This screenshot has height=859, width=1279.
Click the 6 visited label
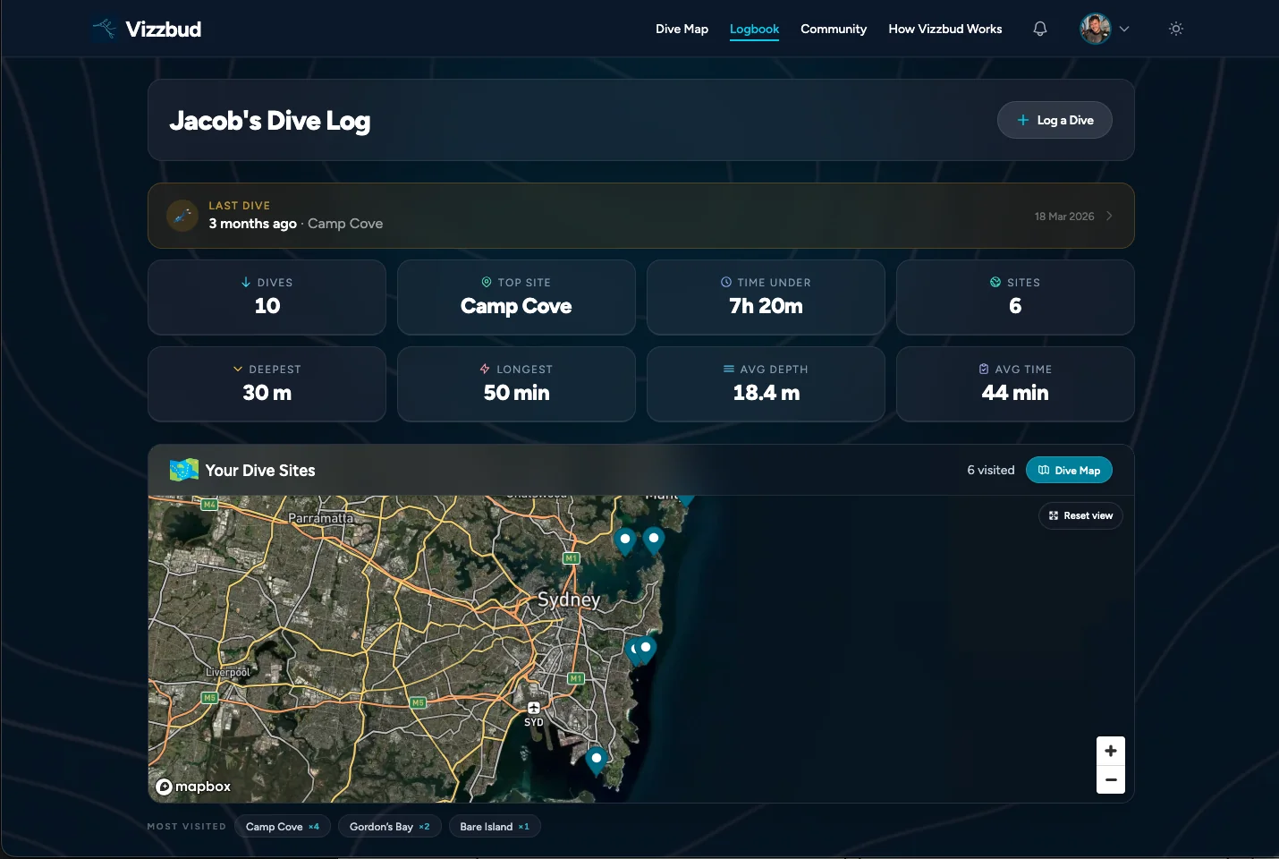(991, 470)
